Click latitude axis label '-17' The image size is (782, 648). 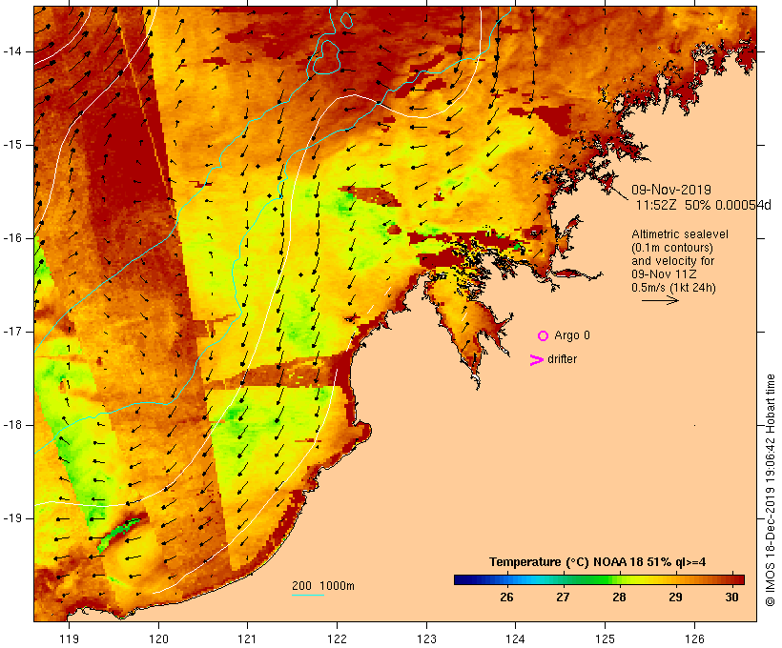click(12, 332)
